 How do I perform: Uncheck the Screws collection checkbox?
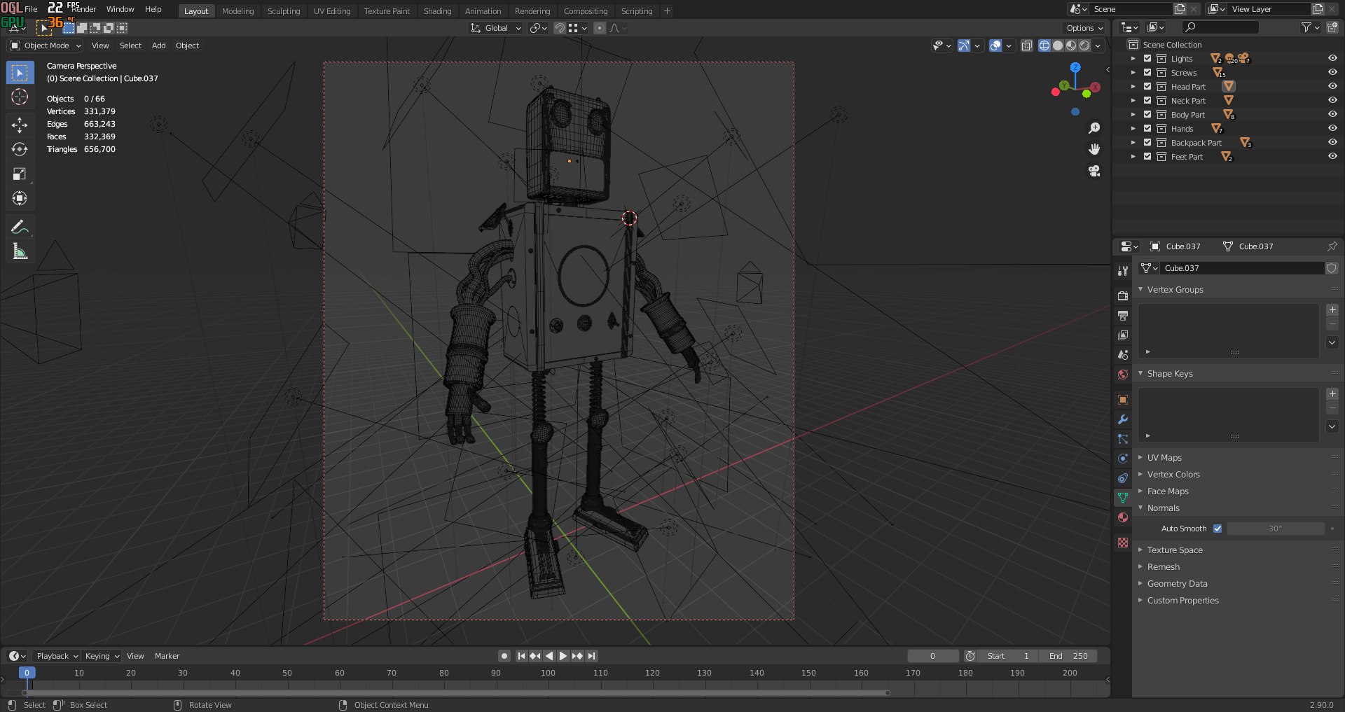[1147, 73]
